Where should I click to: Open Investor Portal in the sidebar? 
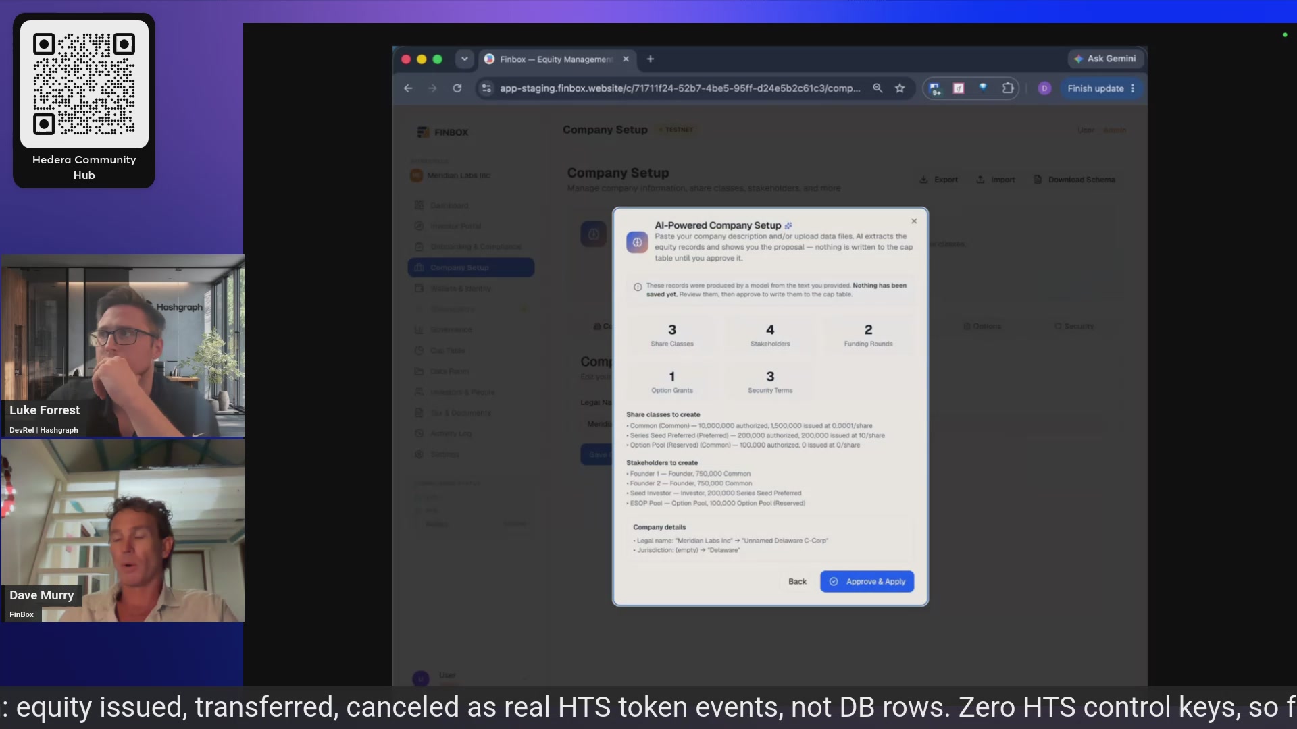(x=471, y=226)
